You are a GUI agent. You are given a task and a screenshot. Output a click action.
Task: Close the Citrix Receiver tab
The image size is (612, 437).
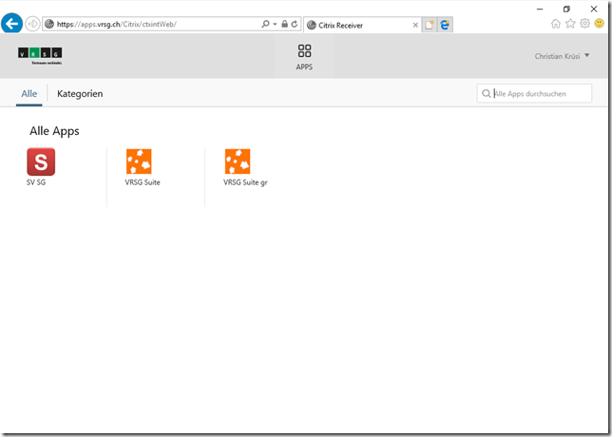click(x=414, y=25)
